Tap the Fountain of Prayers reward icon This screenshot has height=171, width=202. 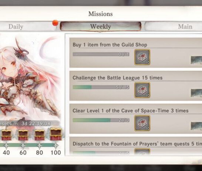click(x=142, y=152)
